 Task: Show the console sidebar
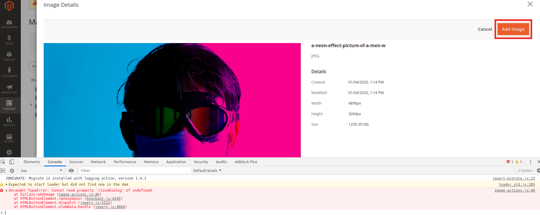[x=3, y=170]
